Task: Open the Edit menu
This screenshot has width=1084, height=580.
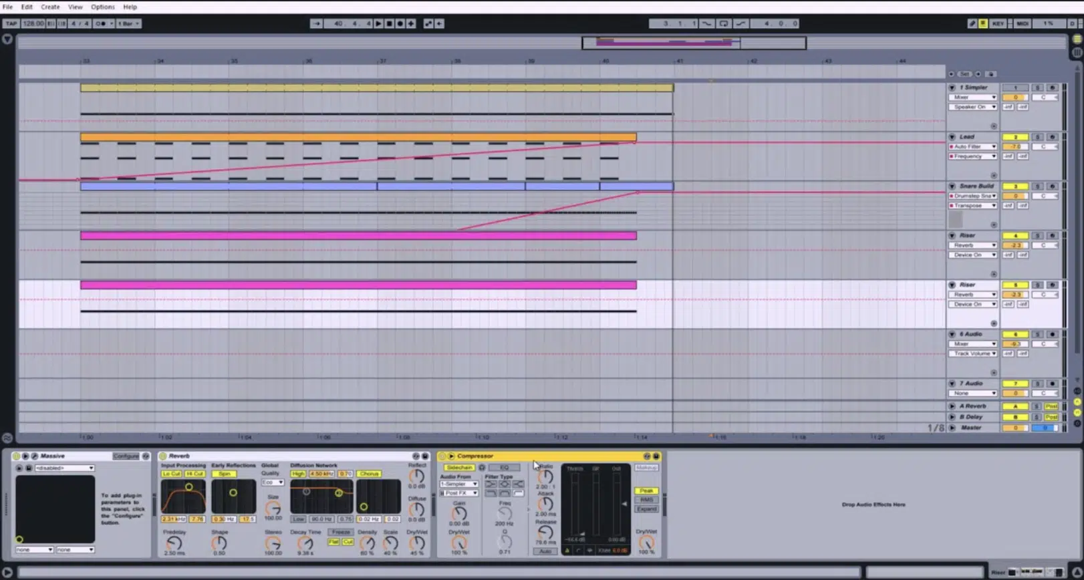Action: [x=27, y=7]
